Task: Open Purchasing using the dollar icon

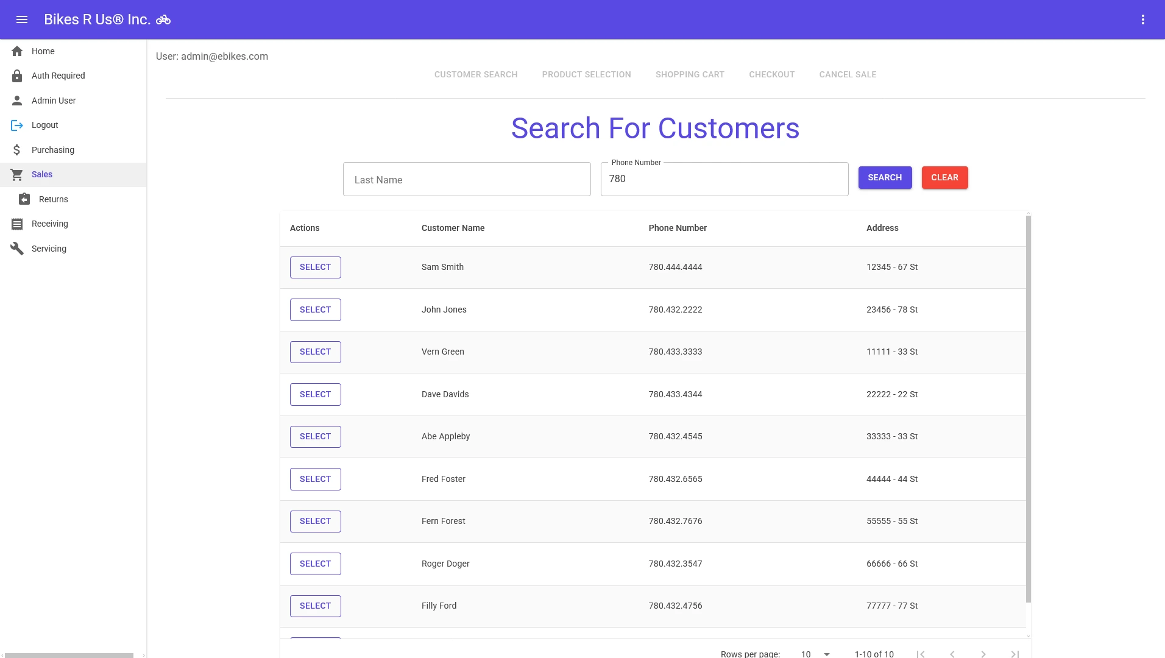Action: coord(17,150)
